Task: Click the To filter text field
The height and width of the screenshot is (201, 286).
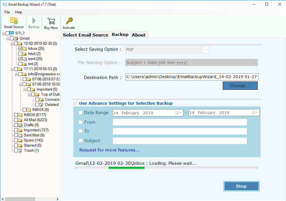Action: pyautogui.click(x=180, y=131)
